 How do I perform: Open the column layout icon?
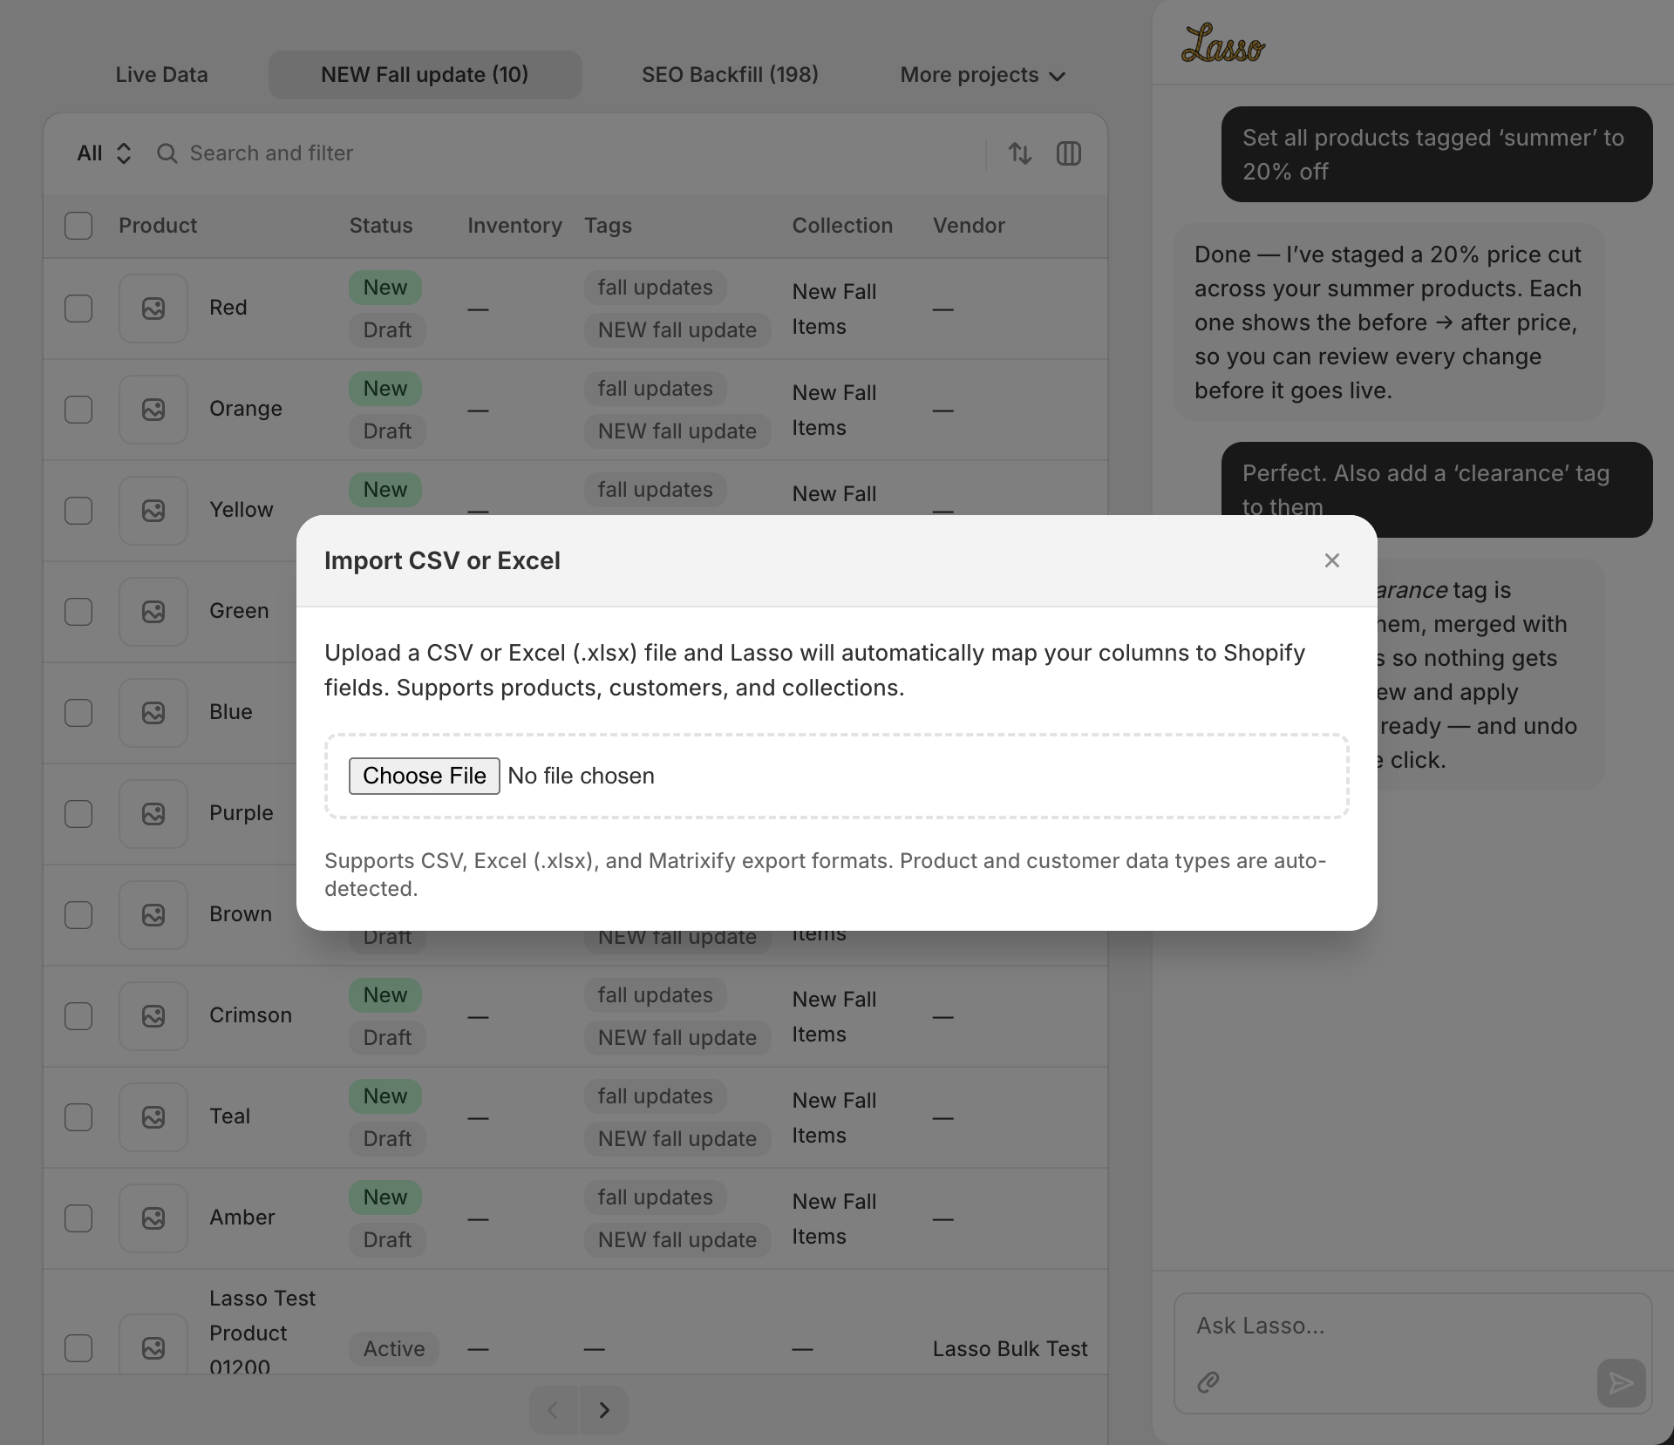click(x=1069, y=153)
